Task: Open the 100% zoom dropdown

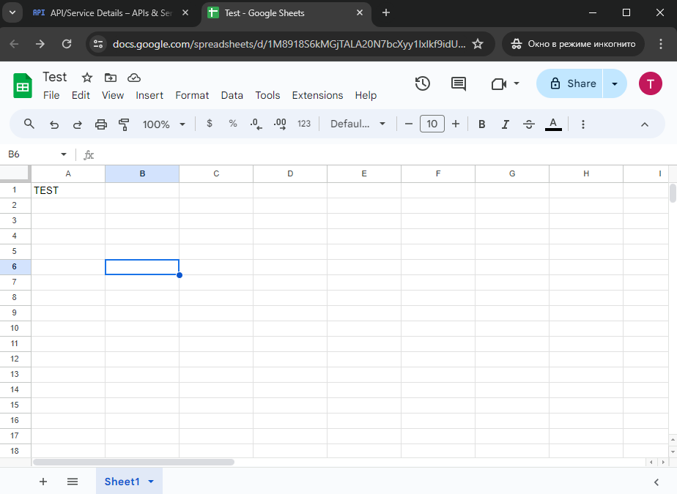Action: [x=163, y=124]
